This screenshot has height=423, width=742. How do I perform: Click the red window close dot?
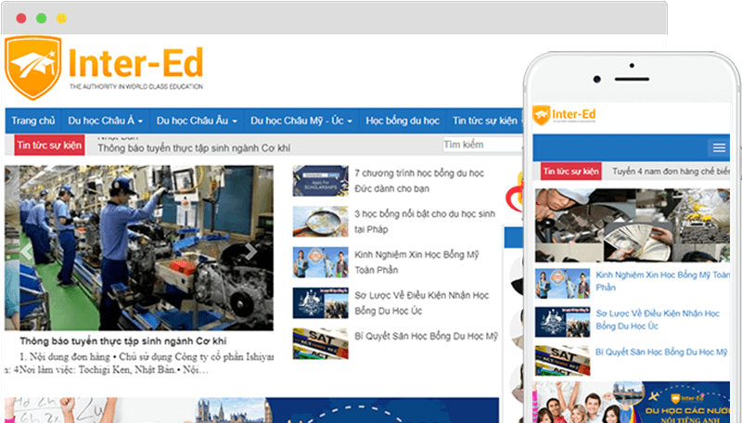pos(20,18)
